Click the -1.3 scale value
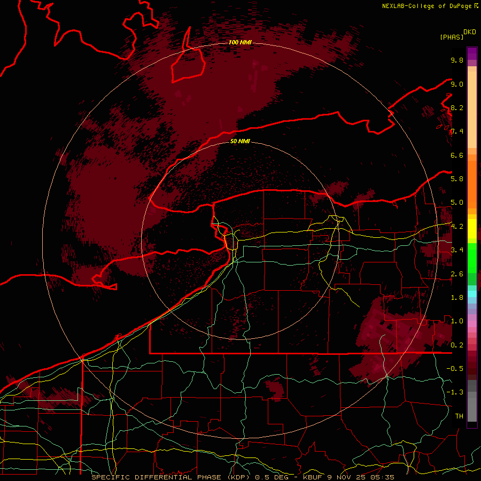Viewport: 481px width, 481px height. [x=455, y=392]
